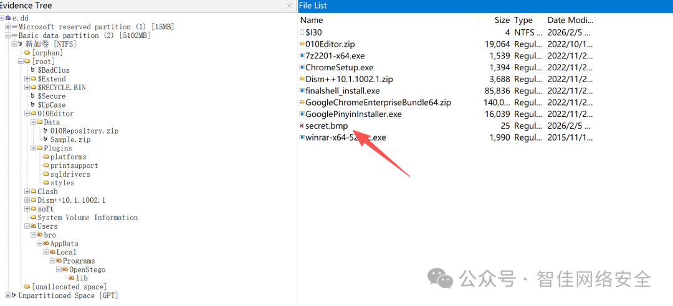Image resolution: width=673 pixels, height=306 pixels.
Task: Click the $I30 index file icon
Action: click(302, 32)
